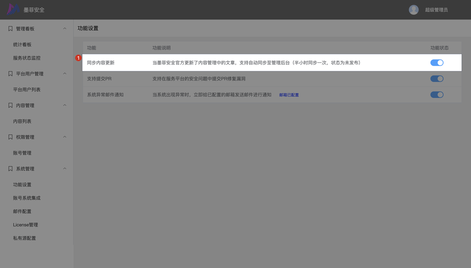Click the 邮箱已配置 link

(289, 95)
